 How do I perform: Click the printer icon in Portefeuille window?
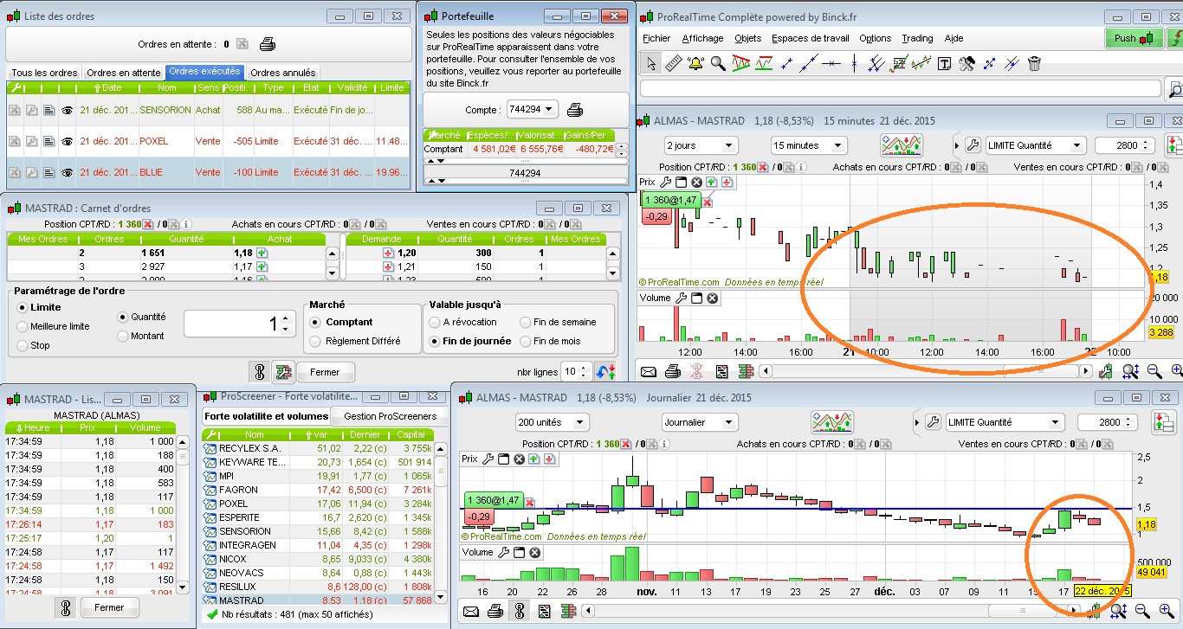coord(575,110)
